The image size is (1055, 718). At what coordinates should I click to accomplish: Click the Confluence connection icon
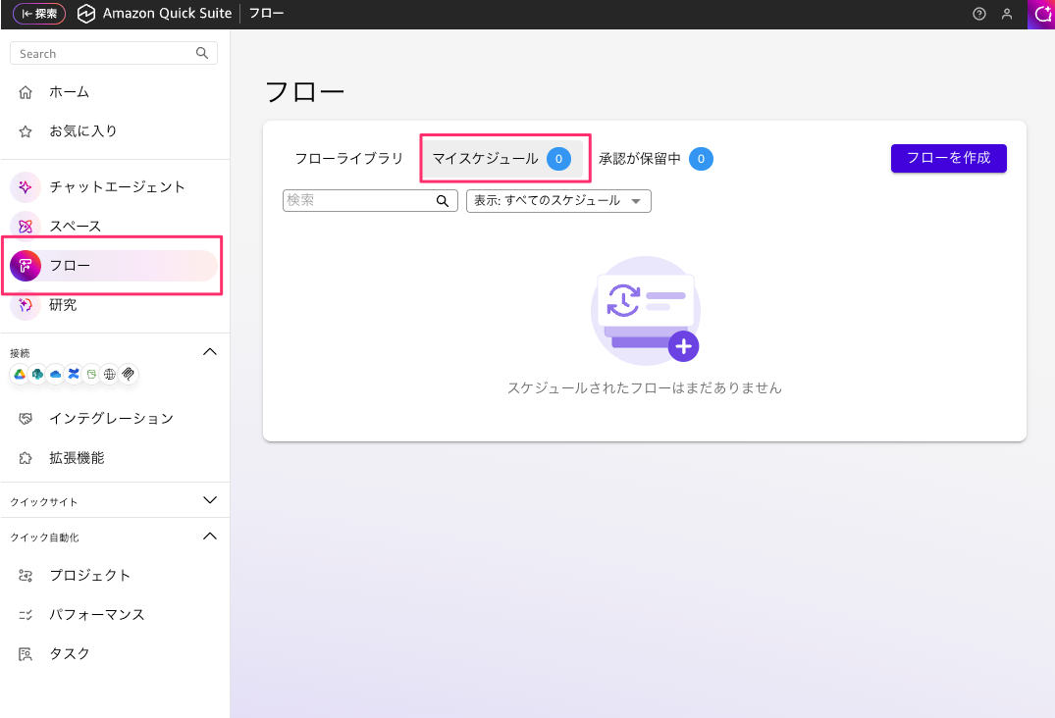point(73,374)
